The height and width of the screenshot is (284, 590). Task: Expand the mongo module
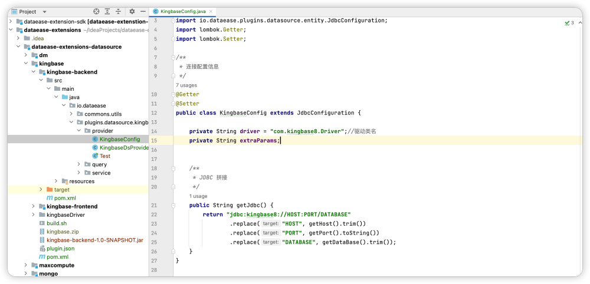(x=25, y=273)
